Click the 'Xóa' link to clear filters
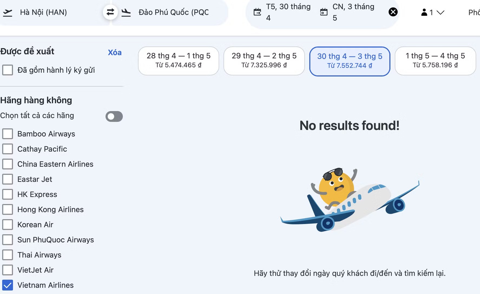Screen dimensions: 480x294 [x=115, y=52]
